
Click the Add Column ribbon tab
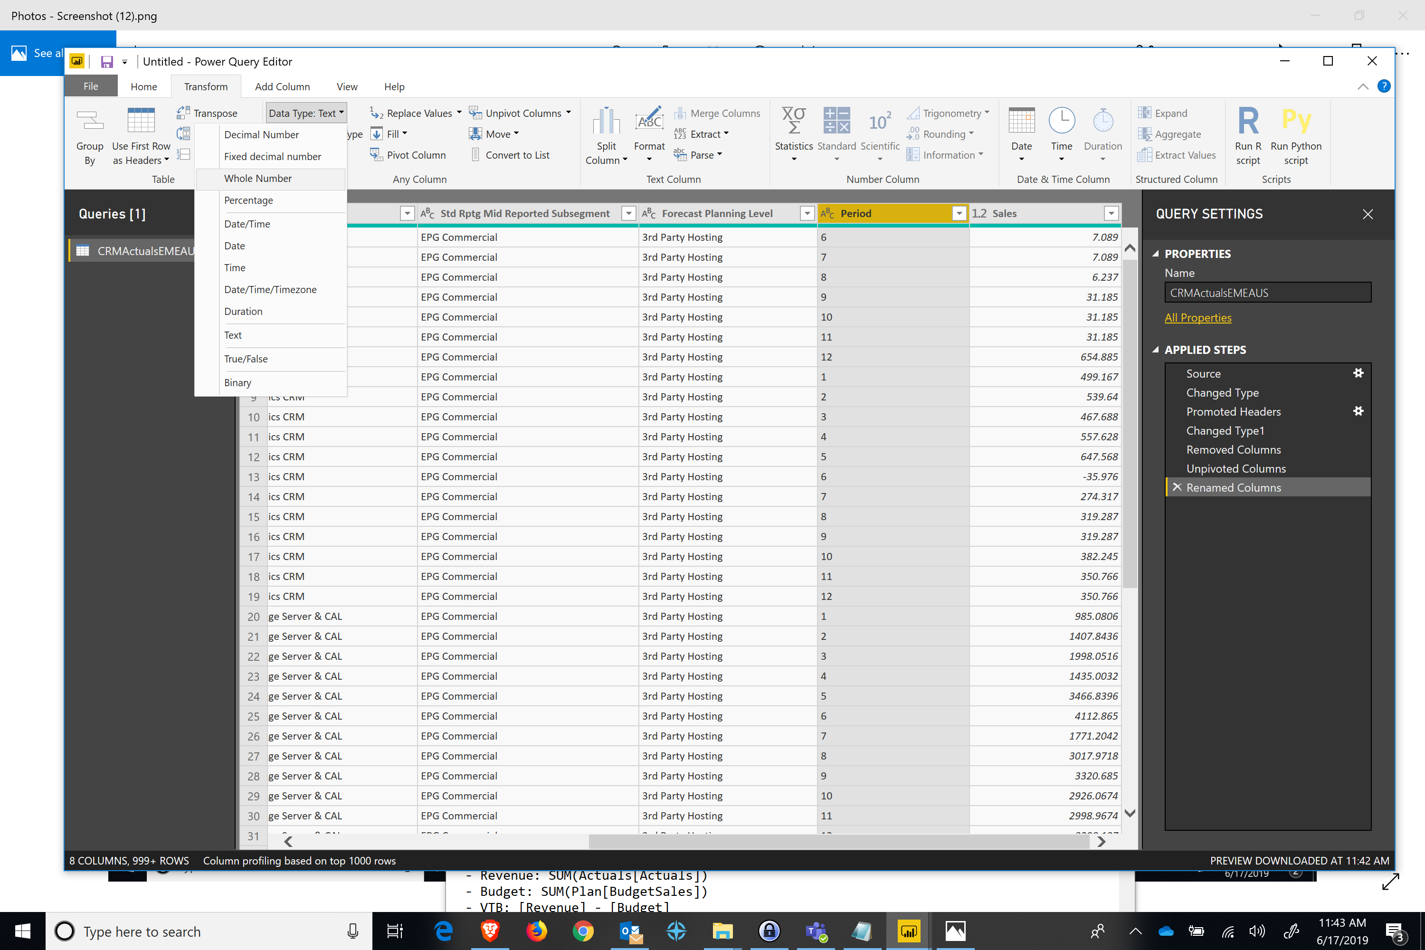(281, 86)
